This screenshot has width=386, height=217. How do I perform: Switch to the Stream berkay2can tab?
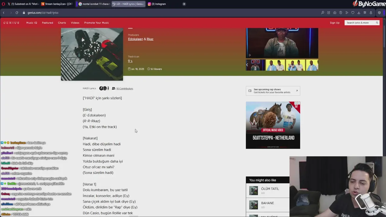(x=57, y=4)
